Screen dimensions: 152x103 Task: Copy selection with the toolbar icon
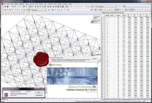coord(13,7)
